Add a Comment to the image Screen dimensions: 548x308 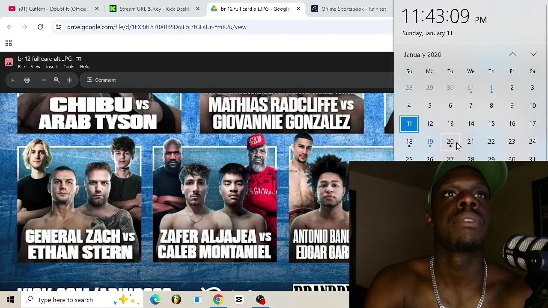pos(101,80)
